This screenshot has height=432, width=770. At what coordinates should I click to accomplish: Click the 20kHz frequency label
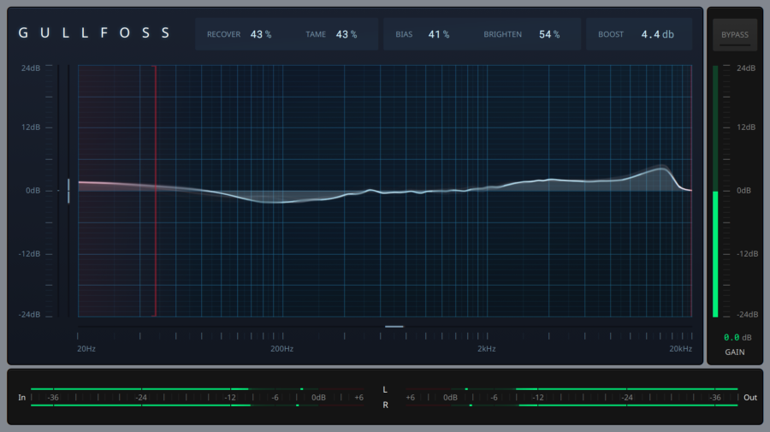pos(681,348)
